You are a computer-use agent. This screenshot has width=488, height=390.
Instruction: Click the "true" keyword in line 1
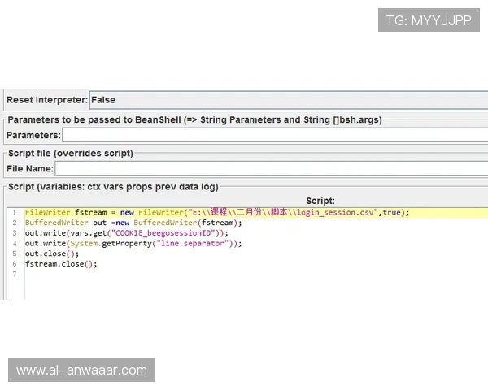[394, 212]
